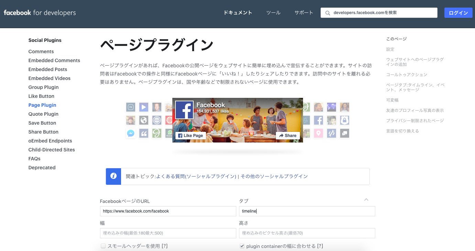
Task: Open the ツール menu
Action: [x=273, y=13]
